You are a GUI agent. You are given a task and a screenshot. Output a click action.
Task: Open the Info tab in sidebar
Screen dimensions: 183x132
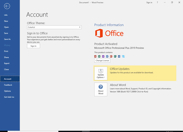6,15
